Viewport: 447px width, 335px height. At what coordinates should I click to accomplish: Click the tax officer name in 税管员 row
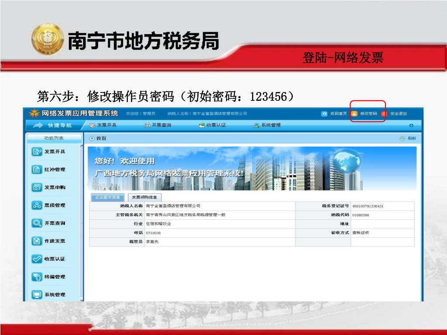point(152,242)
